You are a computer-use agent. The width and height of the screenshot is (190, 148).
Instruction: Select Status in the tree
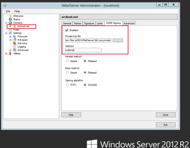[x=16, y=19]
